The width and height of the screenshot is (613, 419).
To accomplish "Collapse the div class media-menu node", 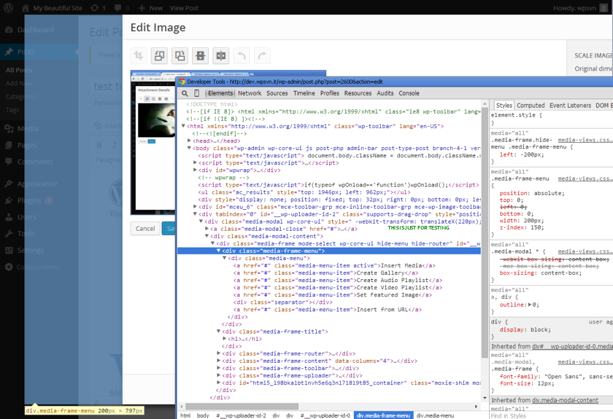I will pos(224,258).
